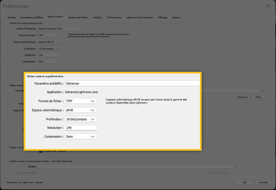The height and width of the screenshot is (190, 276).
Task: Open the Paramètre prédéfini Dehancer dropdown
Action: click(x=132, y=83)
